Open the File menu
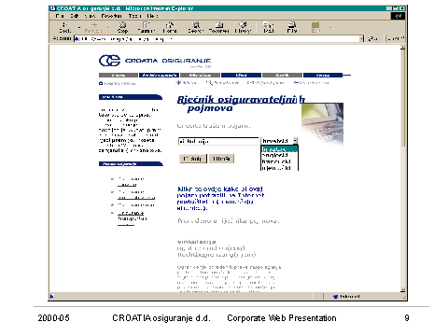448x336 pixels. [x=60, y=16]
